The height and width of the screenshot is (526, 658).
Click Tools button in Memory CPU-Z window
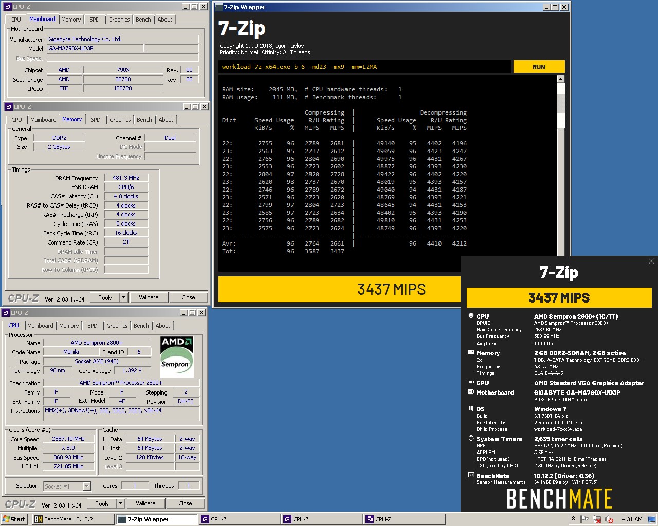pyautogui.click(x=105, y=297)
